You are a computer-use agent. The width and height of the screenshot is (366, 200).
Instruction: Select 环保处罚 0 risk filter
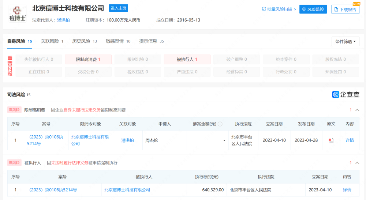tap(336, 72)
